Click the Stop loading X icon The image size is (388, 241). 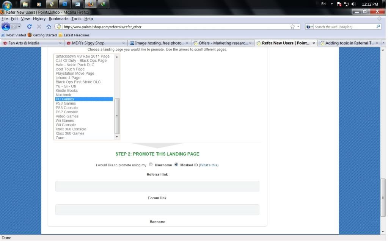39,27
